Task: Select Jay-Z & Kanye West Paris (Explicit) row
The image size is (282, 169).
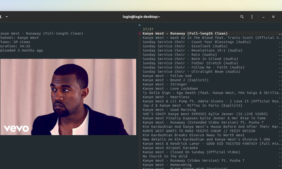Action: pyautogui.click(x=192, y=105)
